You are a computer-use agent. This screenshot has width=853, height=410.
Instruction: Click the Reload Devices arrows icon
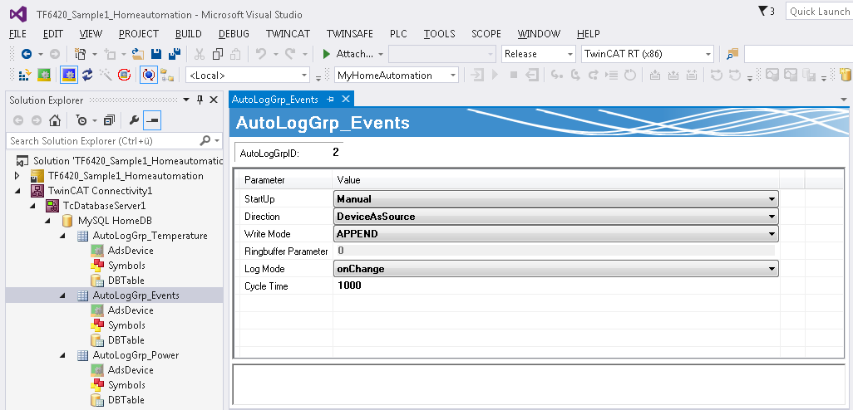click(x=87, y=75)
